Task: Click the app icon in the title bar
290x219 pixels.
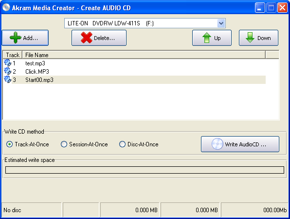Action: (x=6, y=8)
